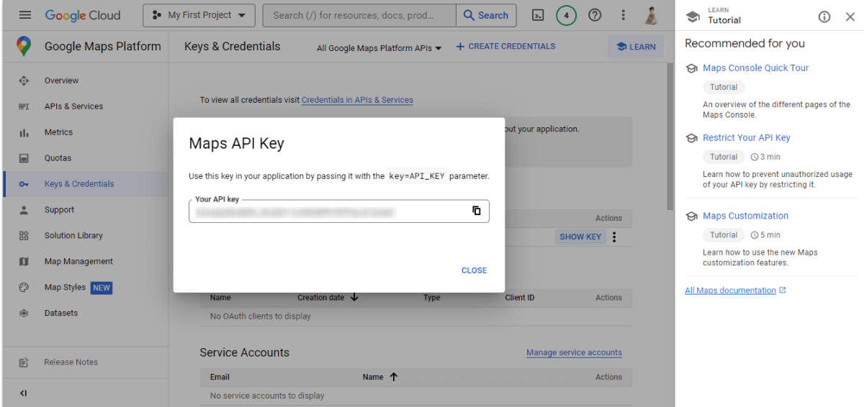Click the tutorial info icon

point(824,17)
